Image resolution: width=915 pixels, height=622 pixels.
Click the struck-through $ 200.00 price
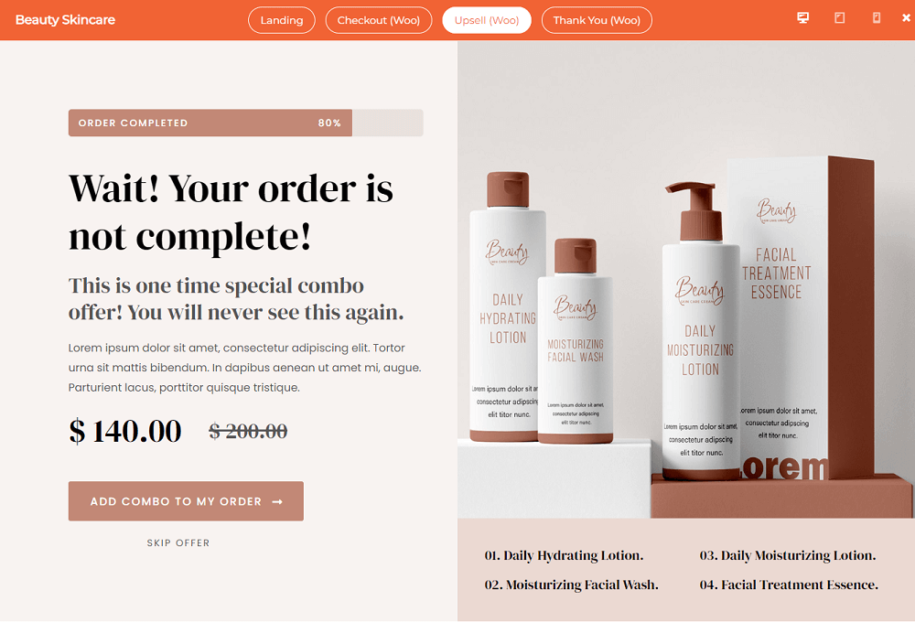(x=248, y=431)
